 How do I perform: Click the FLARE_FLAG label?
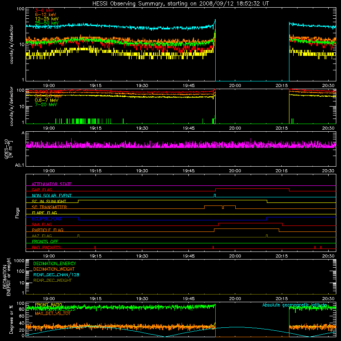(x=44, y=213)
